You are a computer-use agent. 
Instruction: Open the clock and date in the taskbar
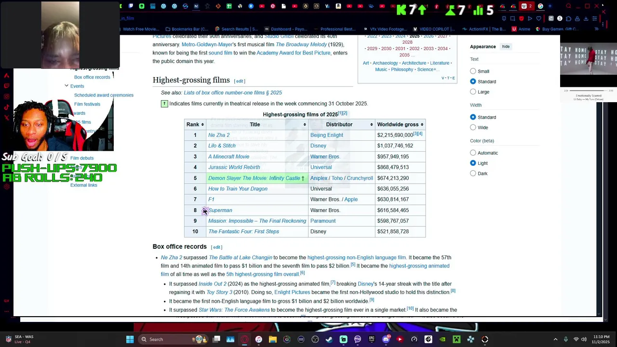(601, 339)
